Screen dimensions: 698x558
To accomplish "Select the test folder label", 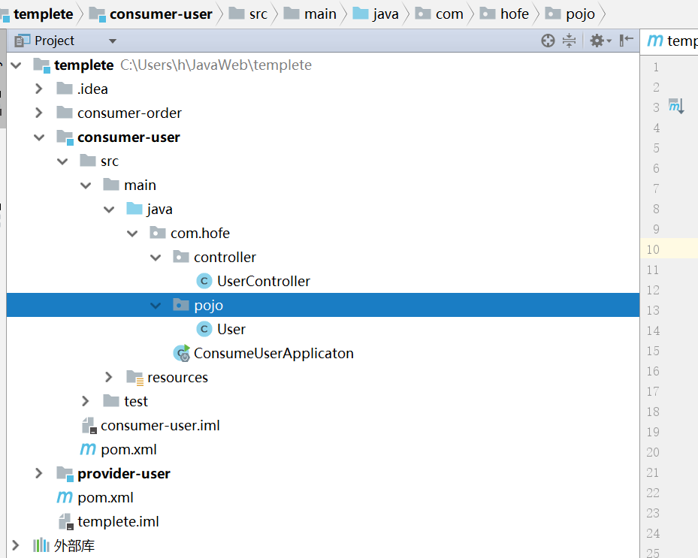I will [136, 401].
